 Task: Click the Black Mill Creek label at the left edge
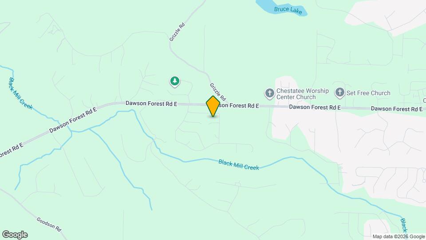(21, 94)
